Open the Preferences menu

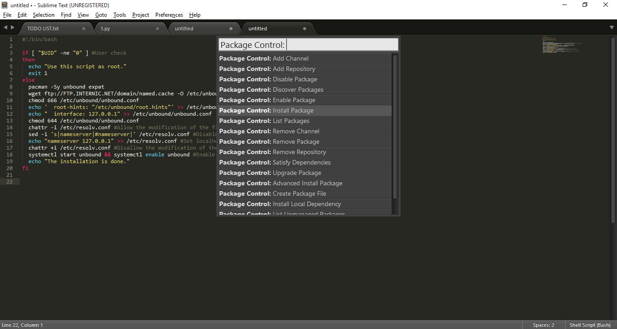(x=169, y=15)
